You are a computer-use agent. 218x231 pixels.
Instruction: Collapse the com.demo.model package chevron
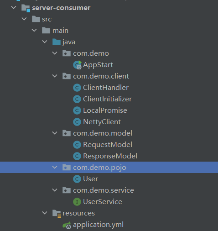(55, 133)
